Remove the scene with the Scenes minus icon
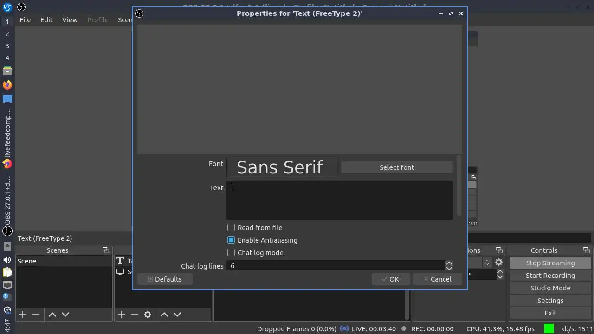 point(36,315)
